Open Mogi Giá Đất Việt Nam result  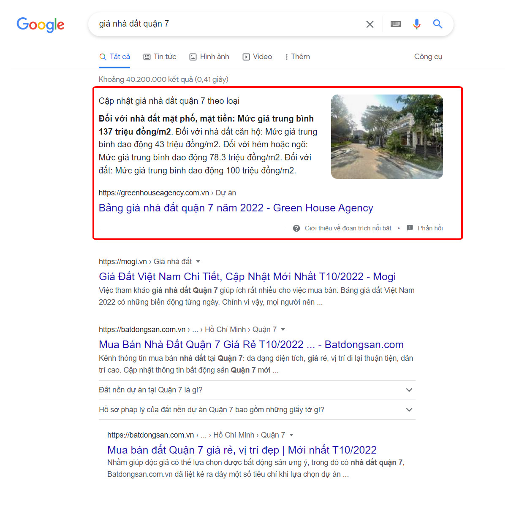[x=247, y=277]
